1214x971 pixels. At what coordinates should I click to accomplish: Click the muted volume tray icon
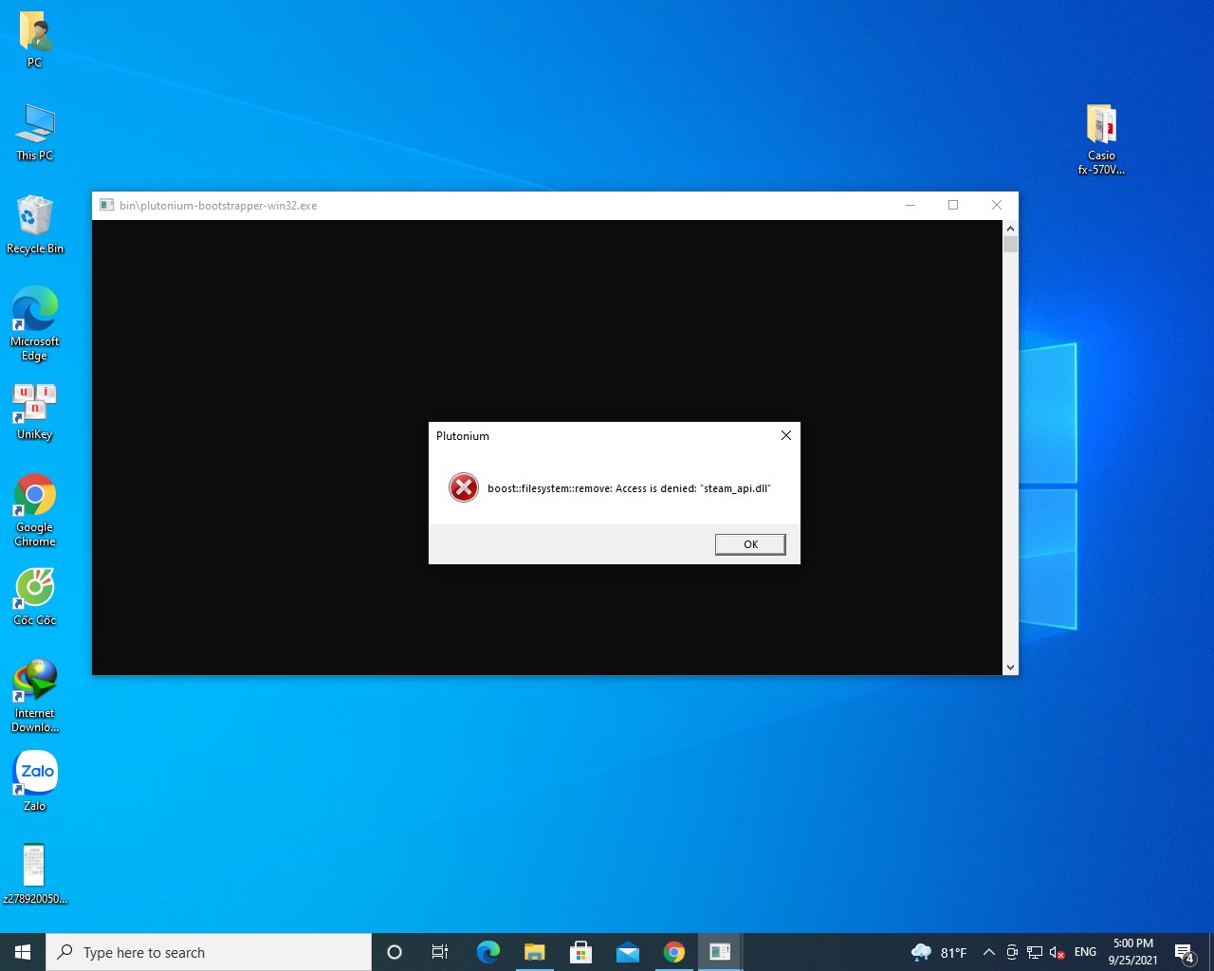point(1058,952)
